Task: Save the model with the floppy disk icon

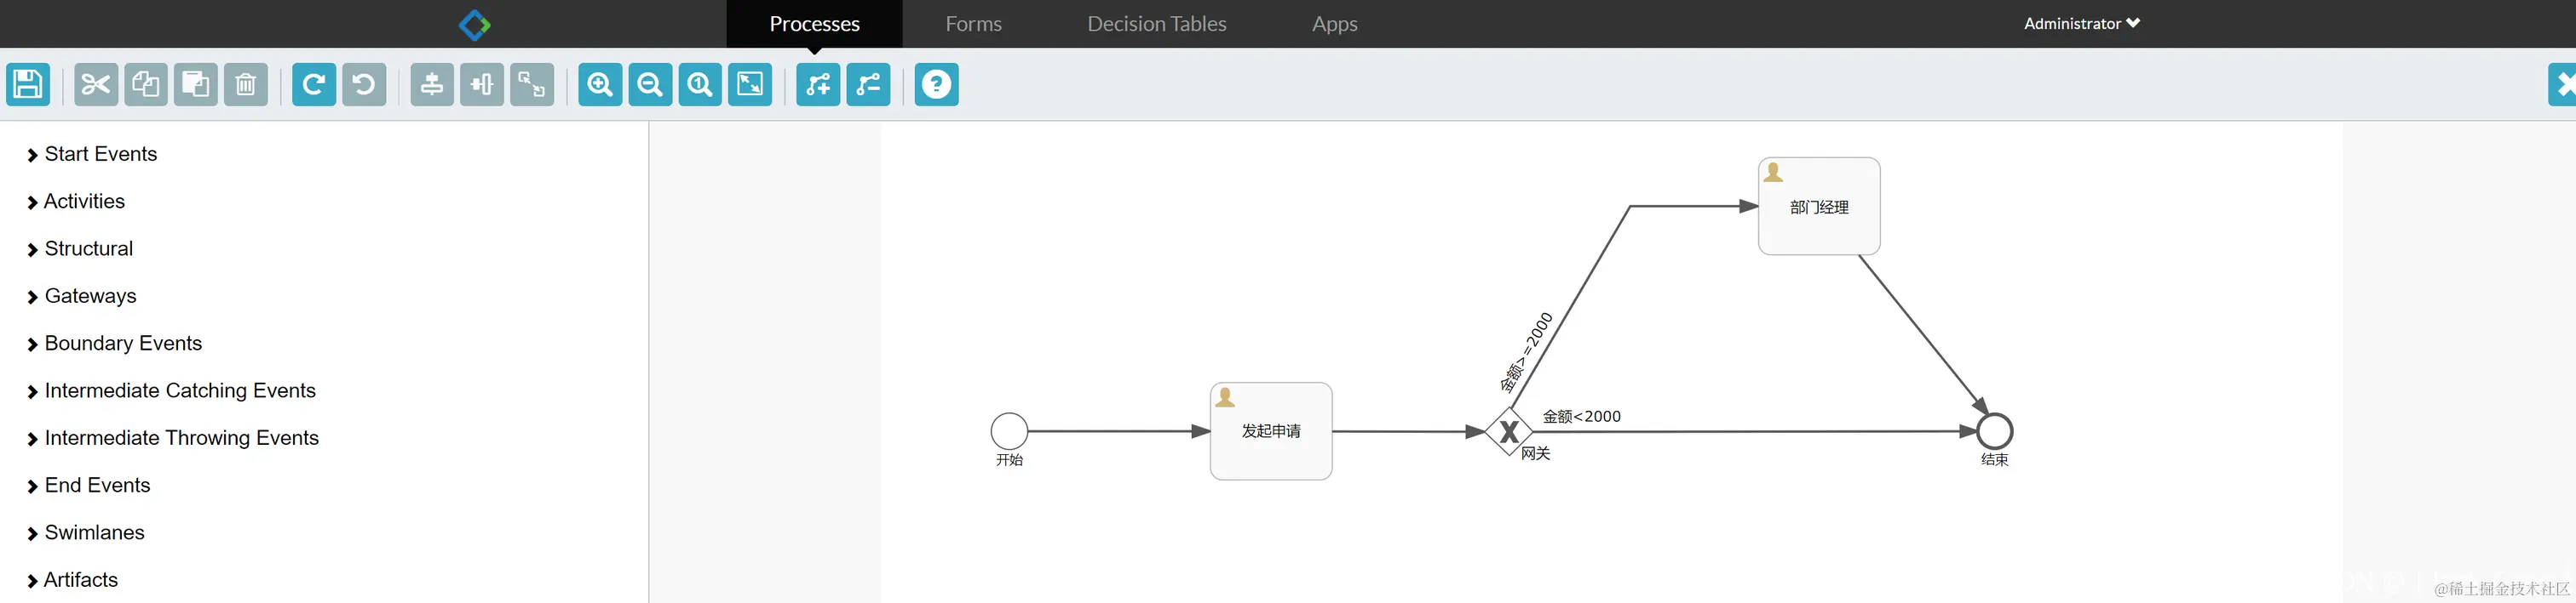Action: pyautogui.click(x=28, y=85)
